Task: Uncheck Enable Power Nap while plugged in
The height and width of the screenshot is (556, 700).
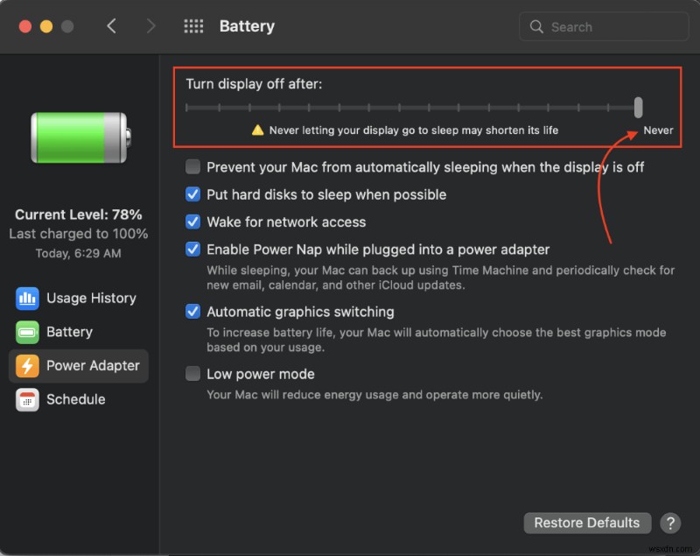Action: (192, 250)
